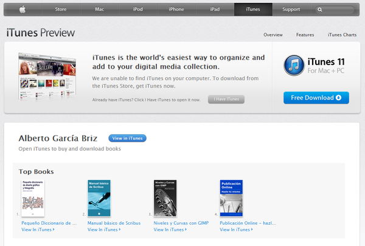Image resolution: width=365 pixels, height=246 pixels.
Task: Click the search magnifier icon
Action: click(x=320, y=10)
